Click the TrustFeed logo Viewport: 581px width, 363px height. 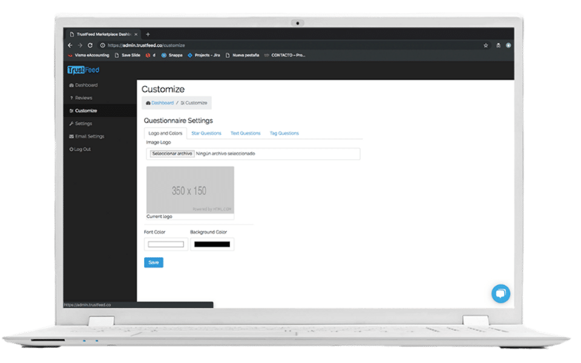pyautogui.click(x=84, y=70)
